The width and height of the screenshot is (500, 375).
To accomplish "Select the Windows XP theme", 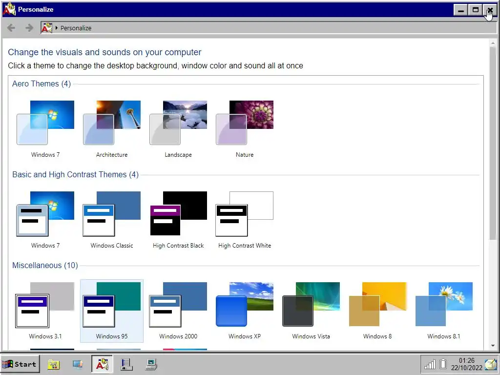I will tap(245, 311).
